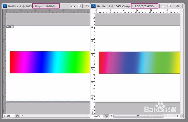Click the status icon beside the right window's zoom field
188x122 pixels.
tap(106, 116)
